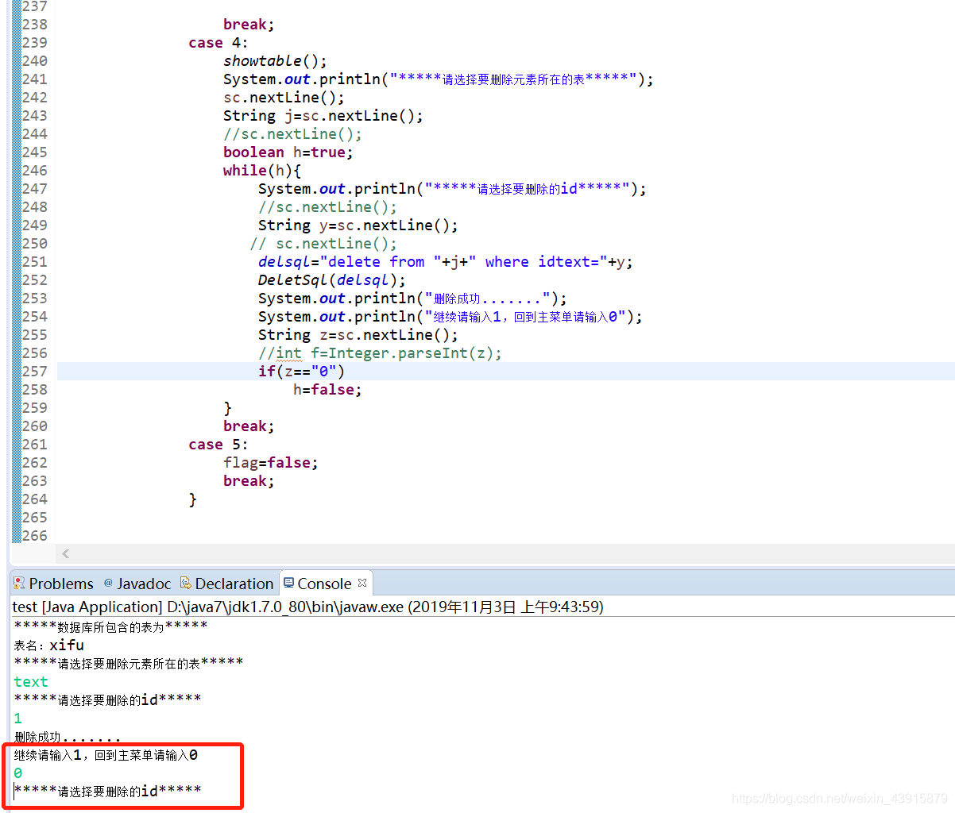Click green console input '0'

[18, 773]
